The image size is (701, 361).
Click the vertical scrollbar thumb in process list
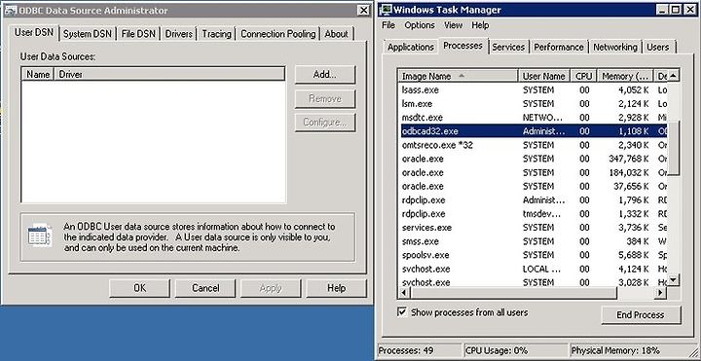coord(674,148)
